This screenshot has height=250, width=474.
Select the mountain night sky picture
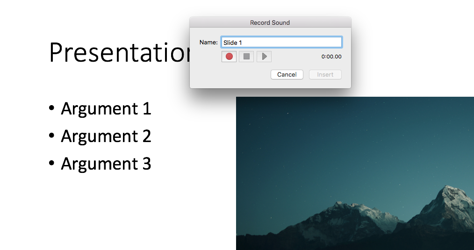coord(355,173)
